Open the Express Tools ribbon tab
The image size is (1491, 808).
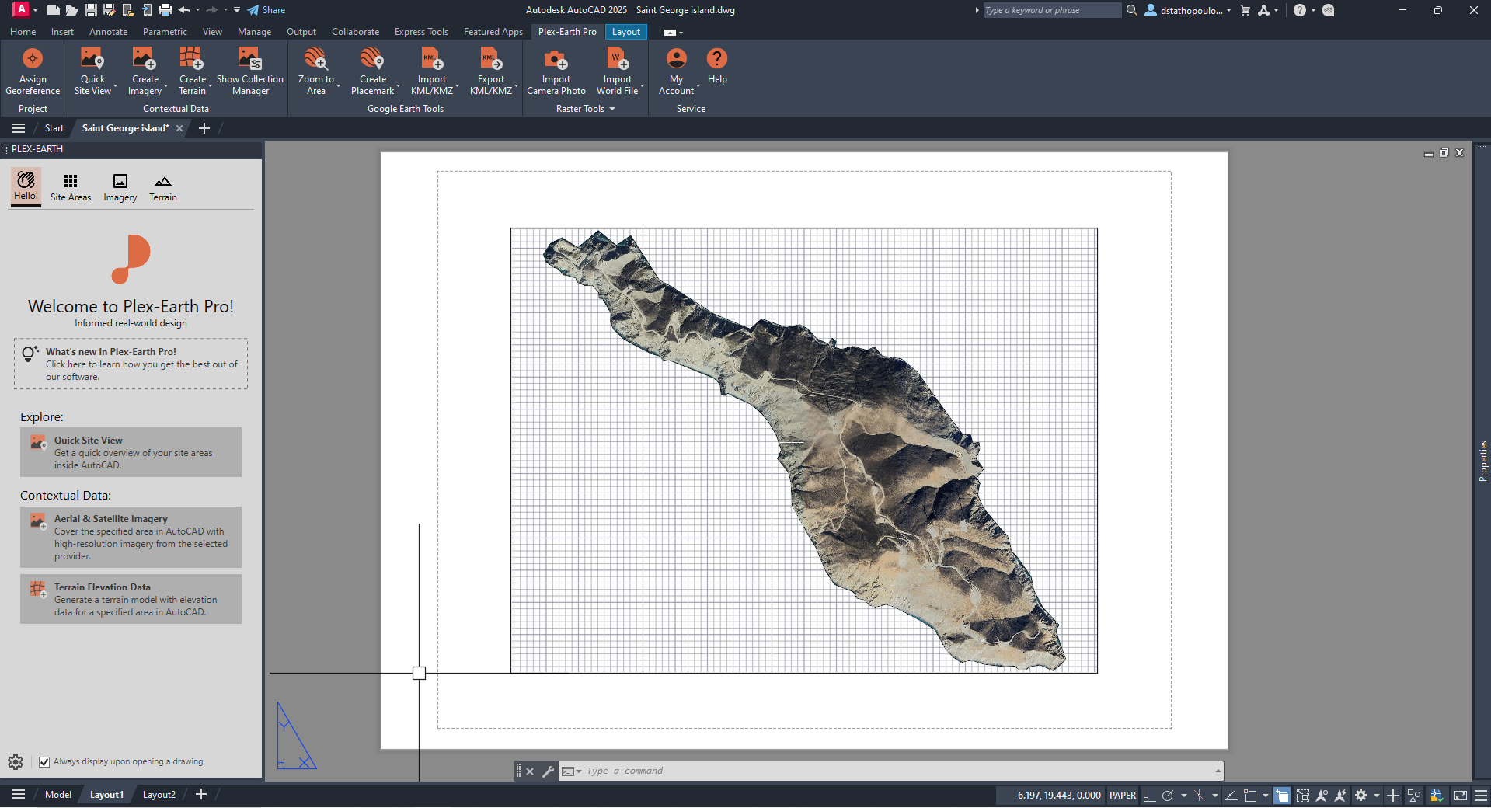pyautogui.click(x=421, y=32)
